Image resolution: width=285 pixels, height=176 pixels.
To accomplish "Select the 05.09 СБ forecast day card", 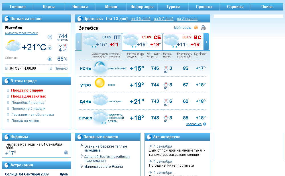I will pos(142,41).
